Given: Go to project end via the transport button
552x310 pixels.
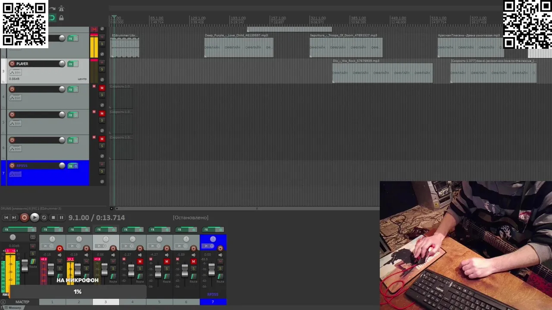Looking at the screenshot, I should [x=14, y=217].
